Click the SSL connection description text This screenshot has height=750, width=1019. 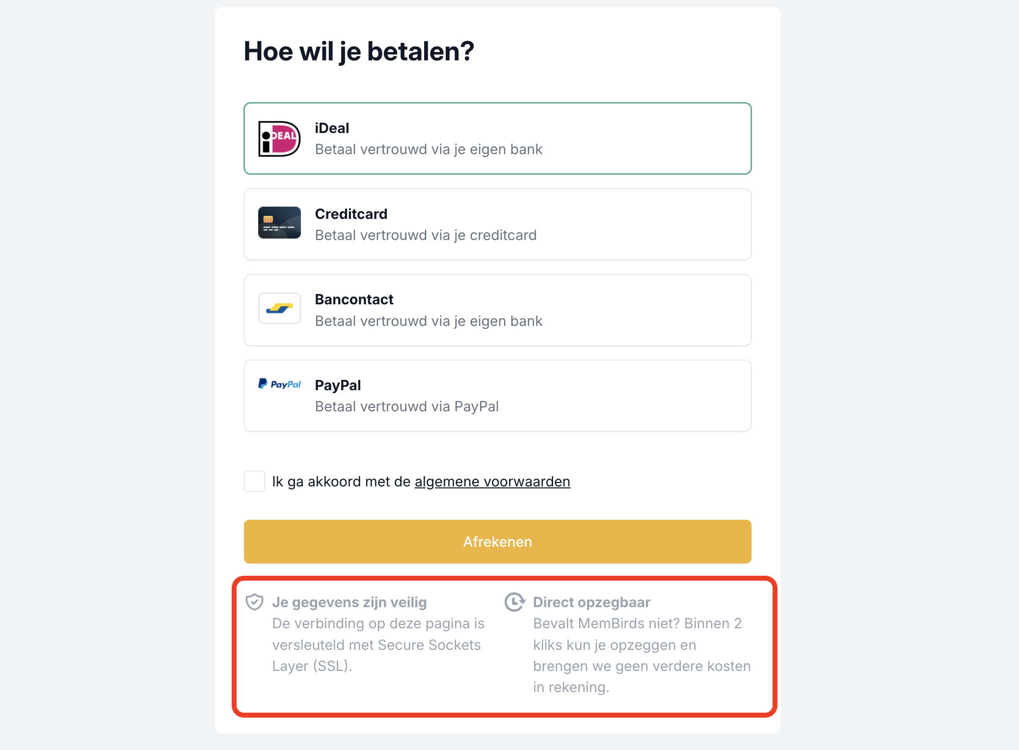378,645
